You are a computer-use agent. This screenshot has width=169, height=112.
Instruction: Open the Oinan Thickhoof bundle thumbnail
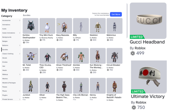(64, 56)
